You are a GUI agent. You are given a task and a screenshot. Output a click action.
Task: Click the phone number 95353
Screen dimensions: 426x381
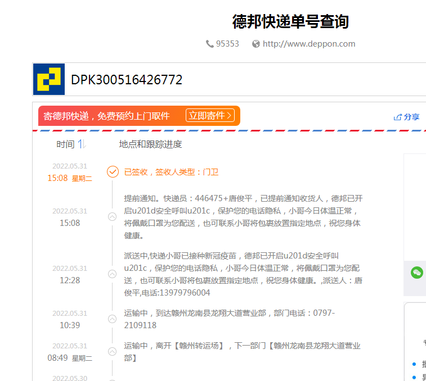(x=227, y=44)
